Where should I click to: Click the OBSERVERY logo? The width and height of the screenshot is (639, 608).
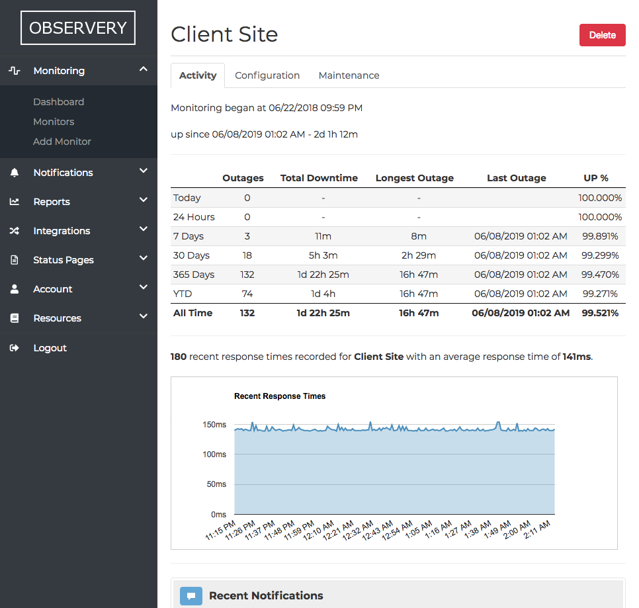tap(78, 28)
